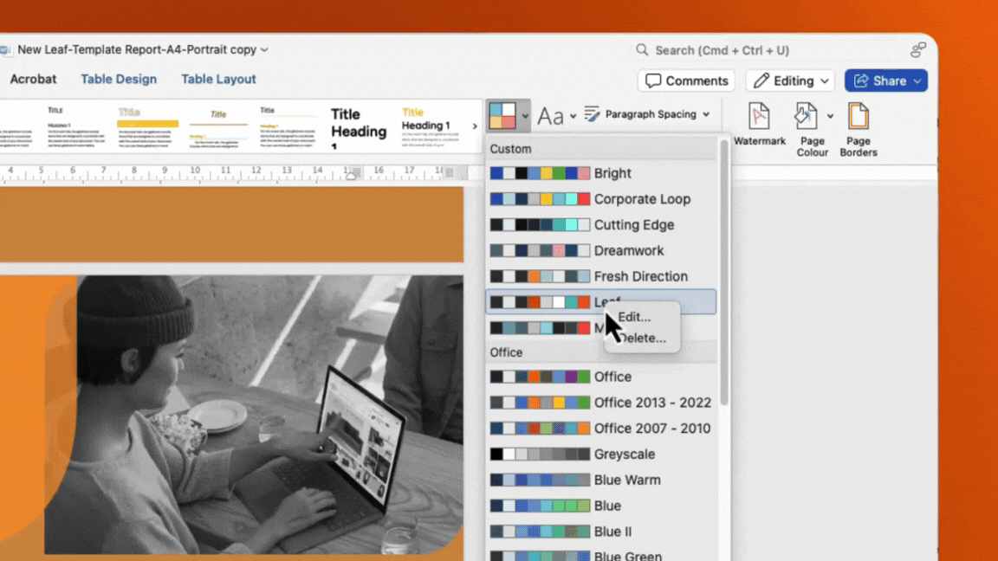Click the theme Colours palette icon
Viewport: 998px width, 561px height.
(x=503, y=115)
